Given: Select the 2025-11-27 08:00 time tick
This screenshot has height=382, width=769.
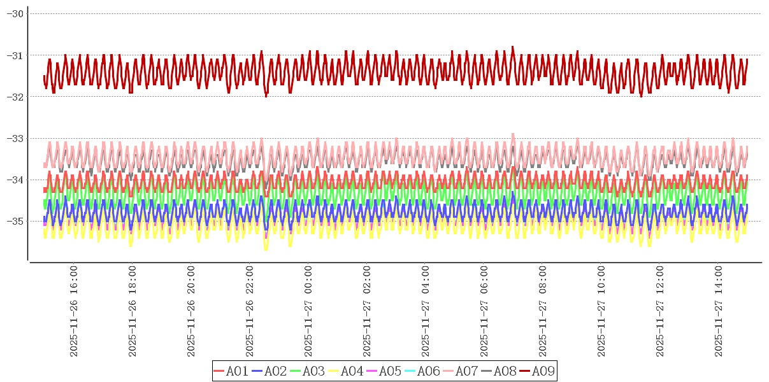Looking at the screenshot, I should [542, 312].
